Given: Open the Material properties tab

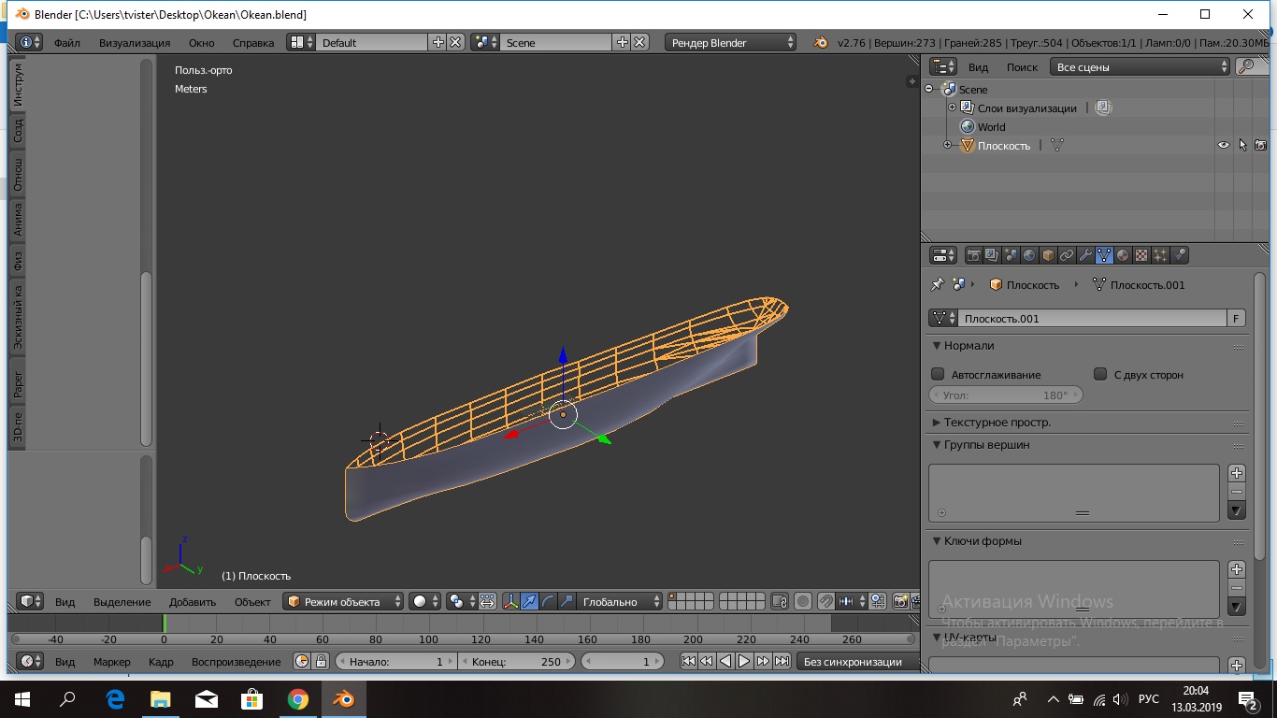Looking at the screenshot, I should 1123,255.
